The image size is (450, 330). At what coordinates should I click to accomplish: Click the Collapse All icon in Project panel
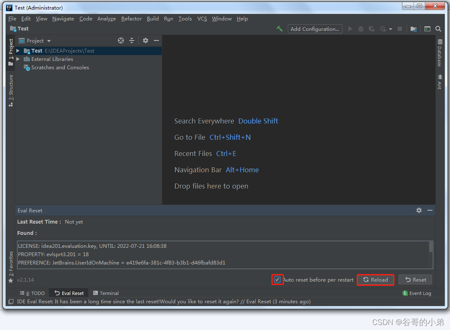coord(132,40)
